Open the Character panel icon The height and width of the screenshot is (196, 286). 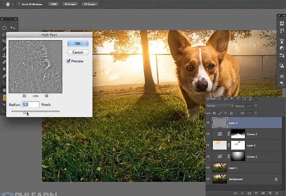282,76
